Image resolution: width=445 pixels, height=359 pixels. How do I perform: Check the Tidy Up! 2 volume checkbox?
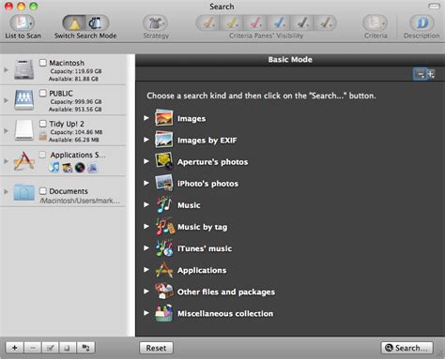pyautogui.click(x=43, y=124)
